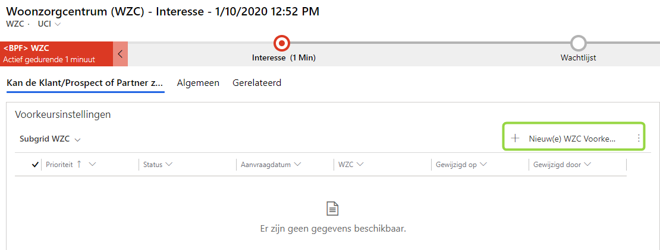This screenshot has width=660, height=250.
Task: Collapse the business process flow with left chevron
Action: [120, 54]
